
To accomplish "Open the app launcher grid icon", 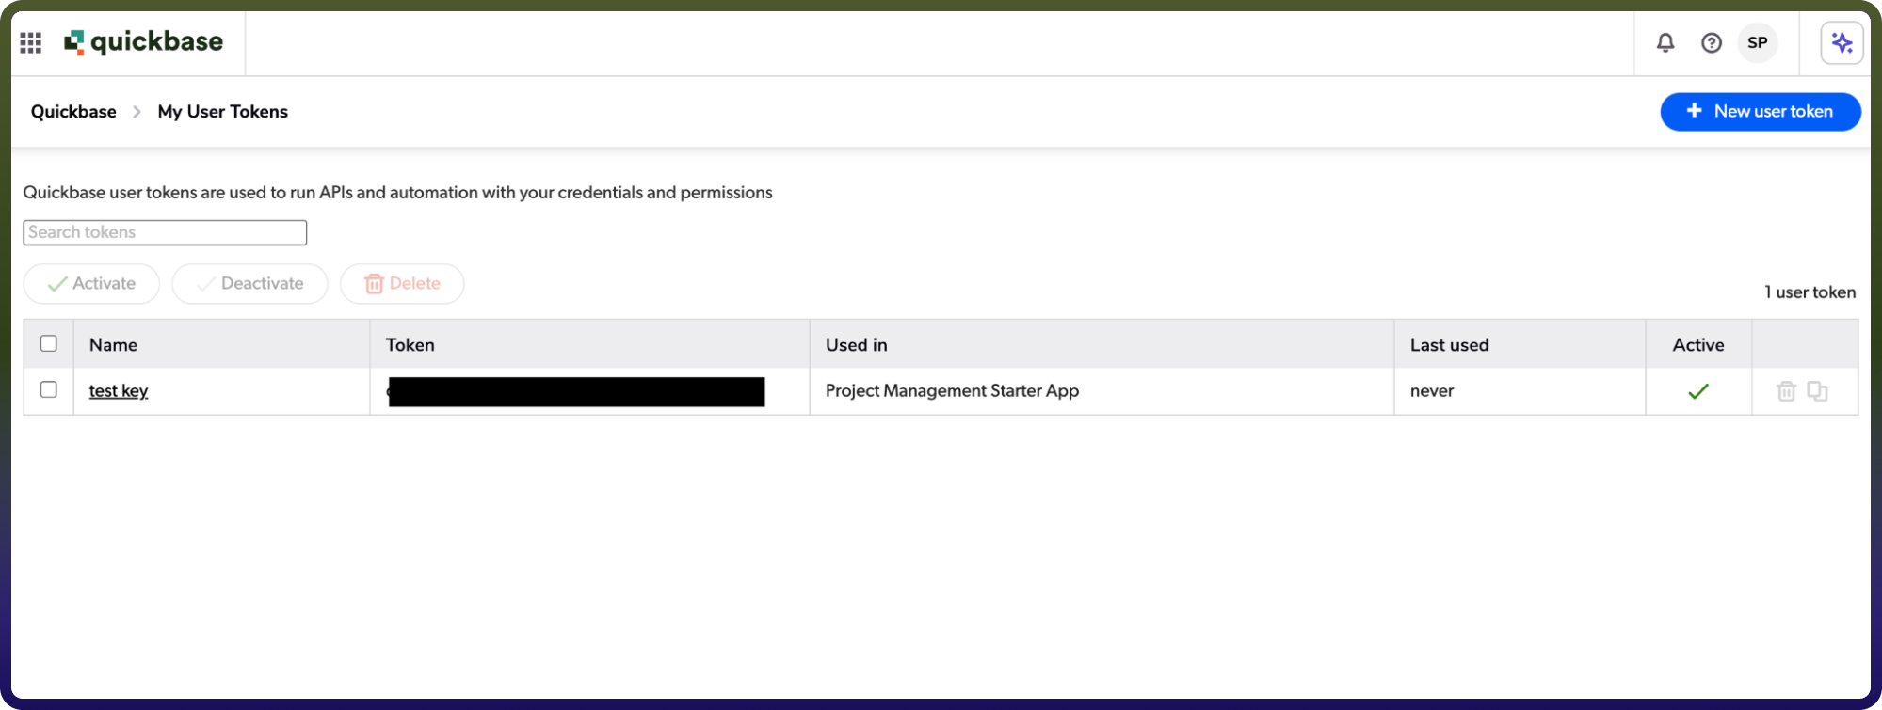I will coord(31,42).
